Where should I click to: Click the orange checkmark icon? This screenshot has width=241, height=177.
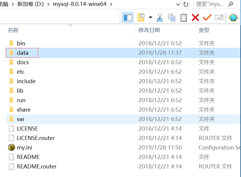pos(207,17)
